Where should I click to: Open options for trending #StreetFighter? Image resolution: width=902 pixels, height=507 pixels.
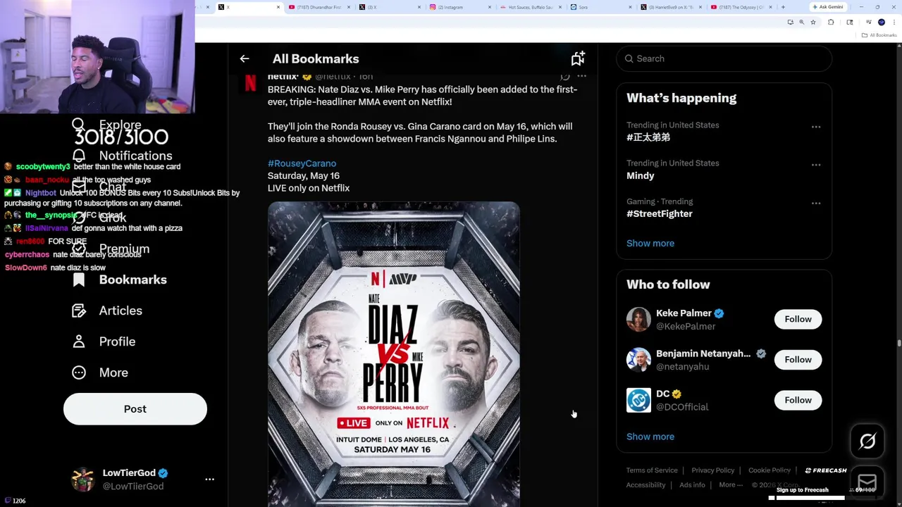[x=816, y=204]
